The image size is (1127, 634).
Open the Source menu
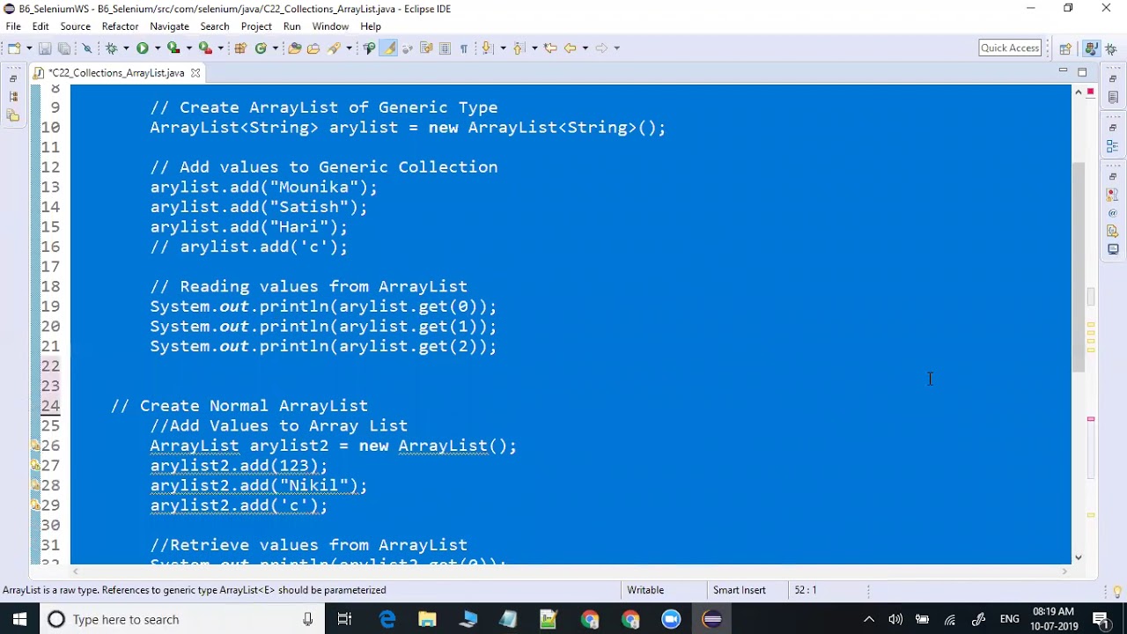[x=76, y=26]
